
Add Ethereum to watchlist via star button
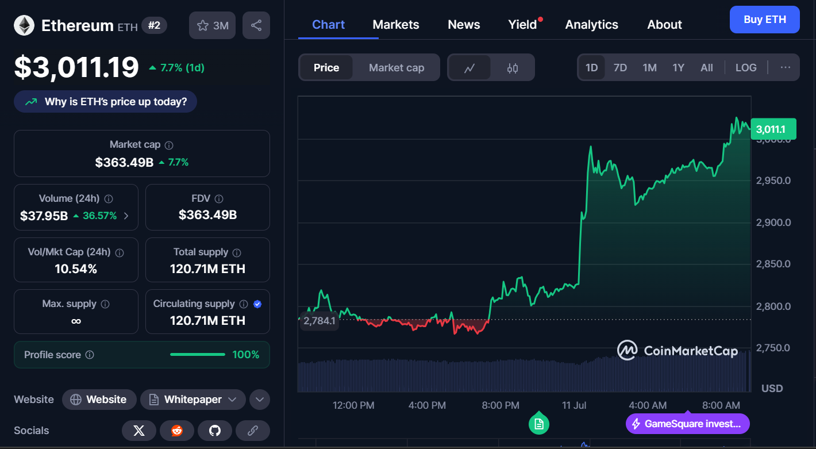[212, 25]
